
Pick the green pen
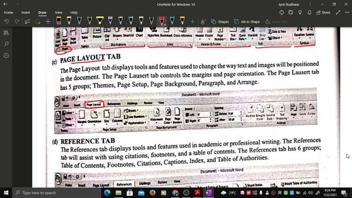[x=90, y=20]
